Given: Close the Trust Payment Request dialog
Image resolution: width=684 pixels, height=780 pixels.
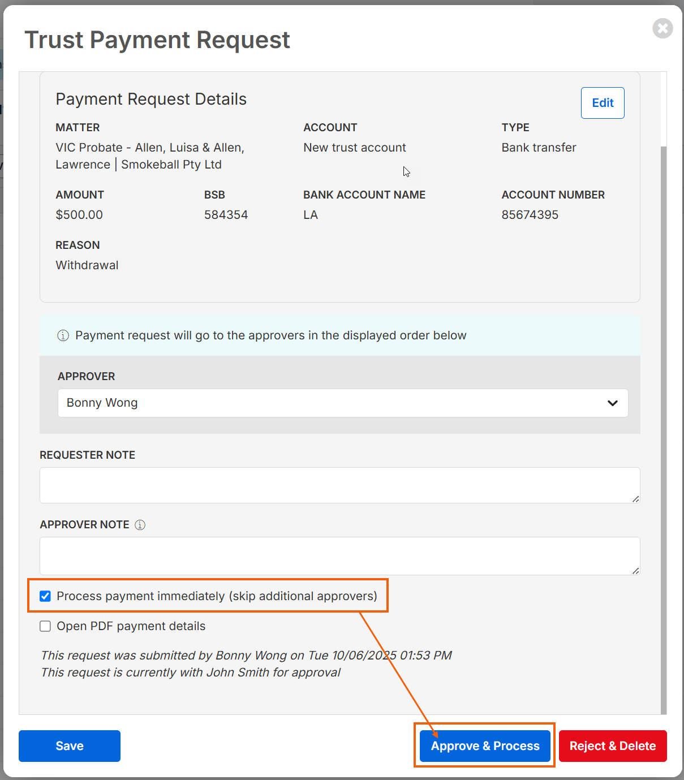Looking at the screenshot, I should 663,28.
